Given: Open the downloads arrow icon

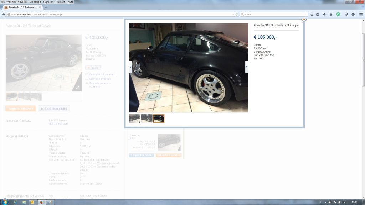Looking at the screenshot, I should pos(324,14).
